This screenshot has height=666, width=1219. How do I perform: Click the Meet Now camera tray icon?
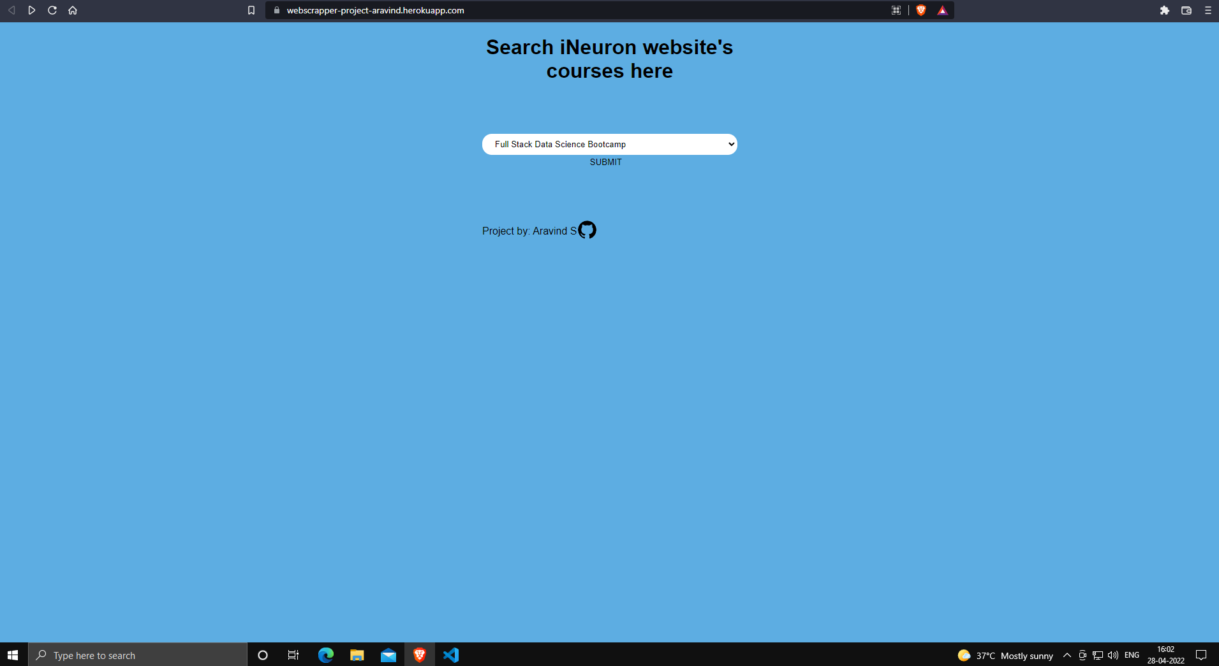click(1082, 655)
